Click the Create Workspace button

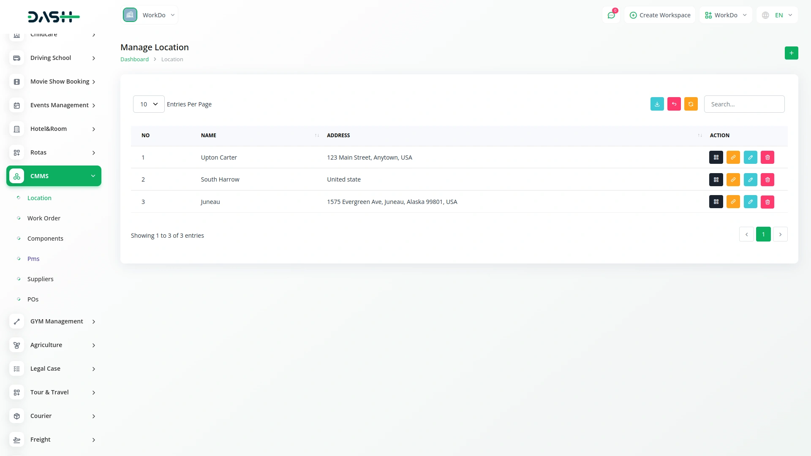coord(660,15)
